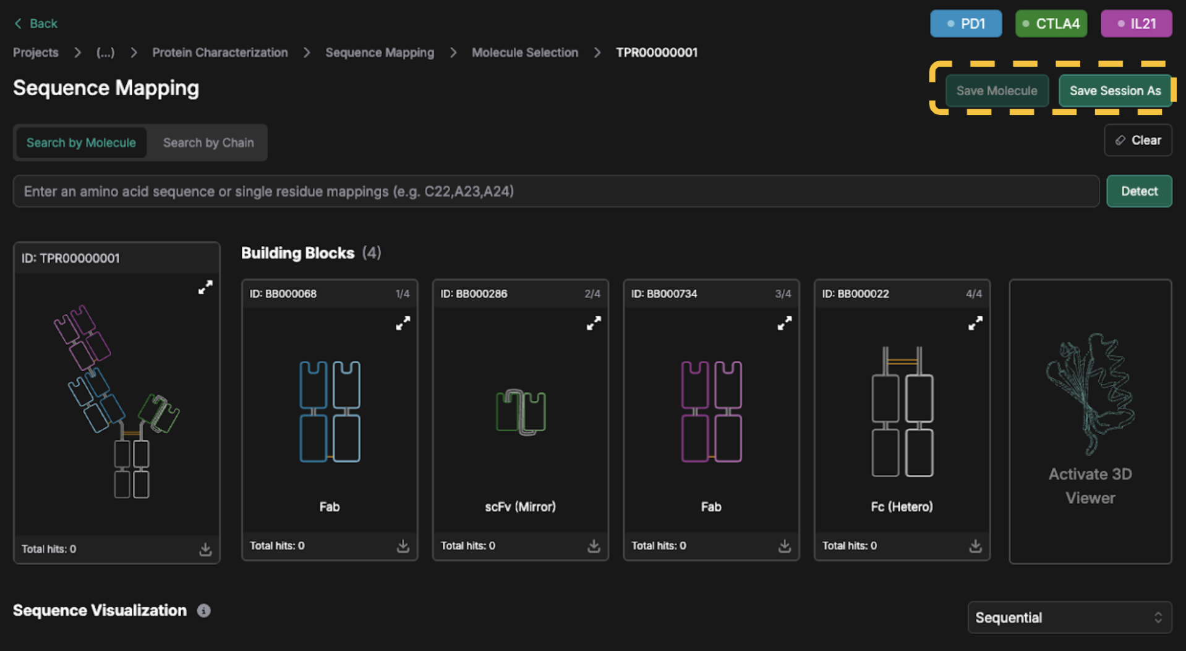The width and height of the screenshot is (1186, 651).
Task: Expand the BB000068 Fab building block
Action: pos(403,323)
